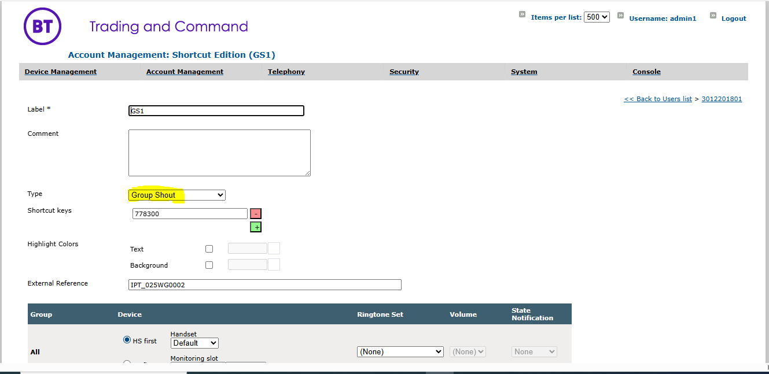769x374 pixels.
Task: Click the 'All' group row label
Action: coord(35,352)
